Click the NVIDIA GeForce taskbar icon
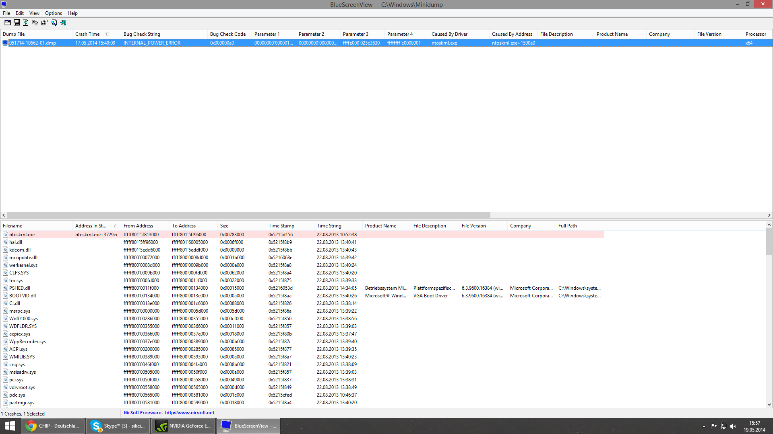773x434 pixels. click(x=184, y=426)
